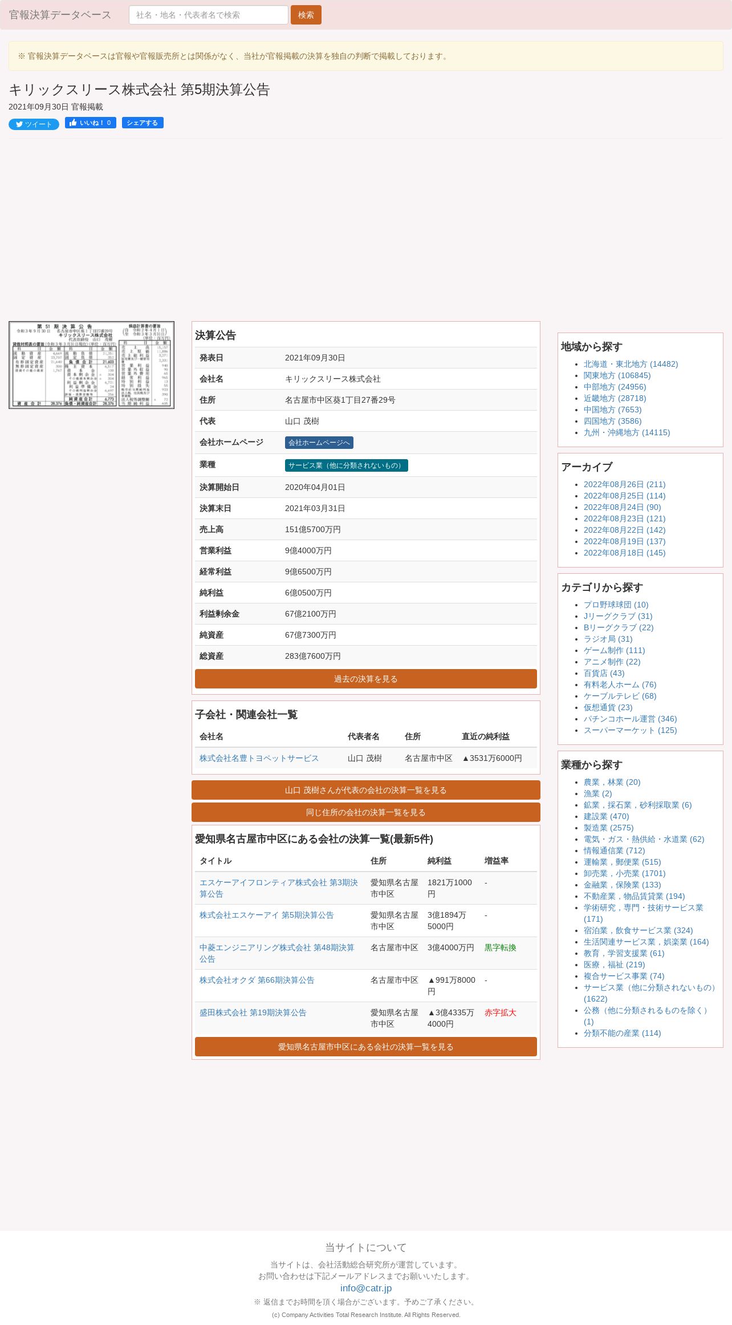The height and width of the screenshot is (1325, 732).
Task: Open ケーブルテレビ (68) category
Action: coord(620,696)
